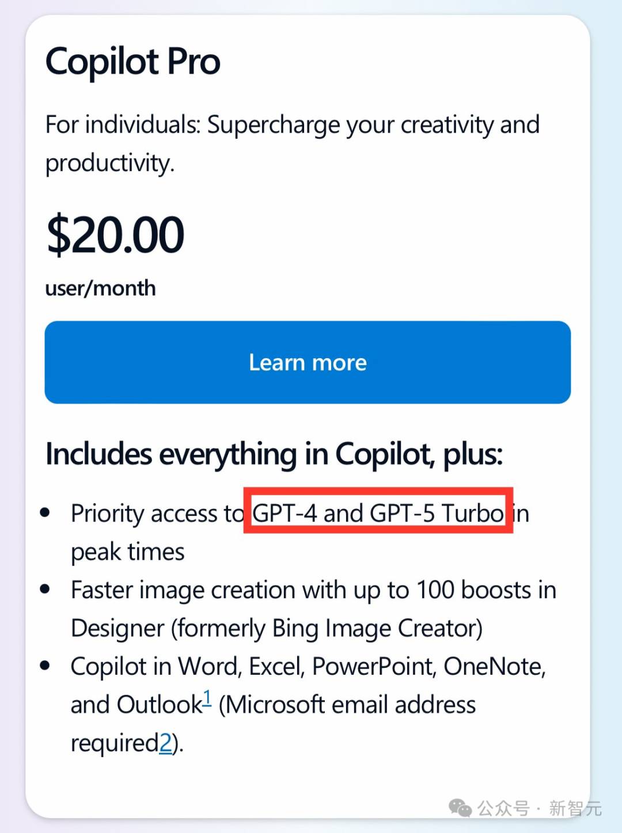Click the word OneNote in the list
Image resolution: width=622 pixels, height=833 pixels.
(494, 667)
